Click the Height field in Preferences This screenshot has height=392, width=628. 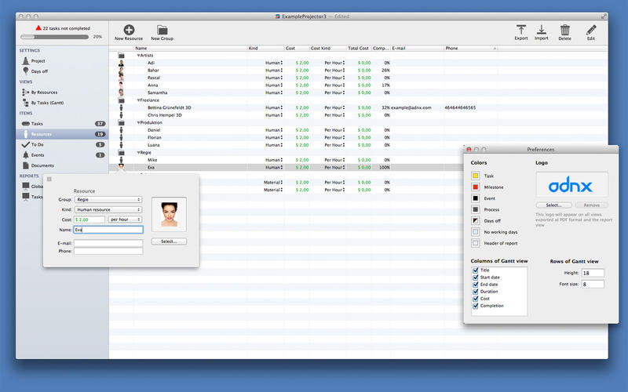tap(593, 273)
